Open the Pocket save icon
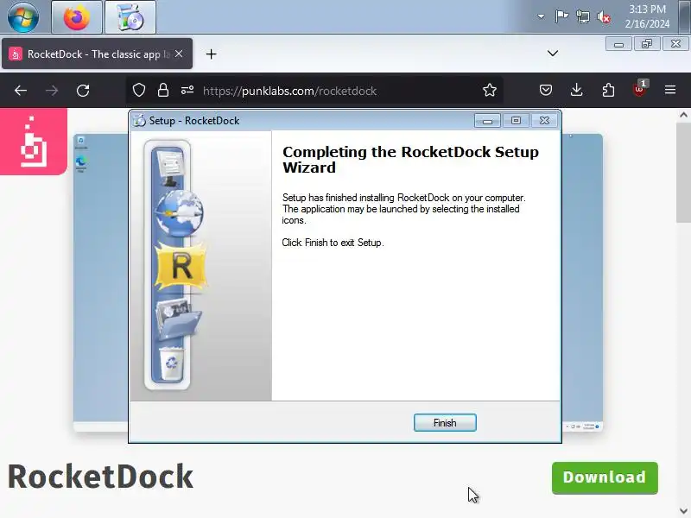691x518 pixels. [546, 91]
